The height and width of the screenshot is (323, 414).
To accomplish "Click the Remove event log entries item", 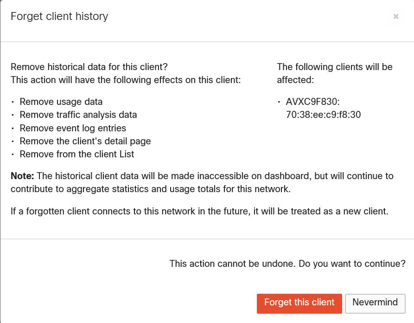I will pyautogui.click(x=73, y=128).
